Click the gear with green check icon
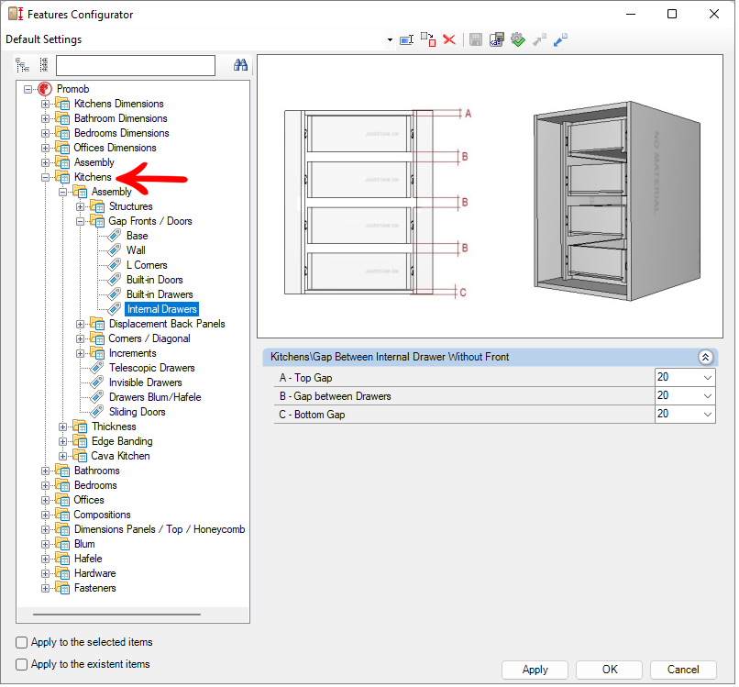 tap(518, 39)
